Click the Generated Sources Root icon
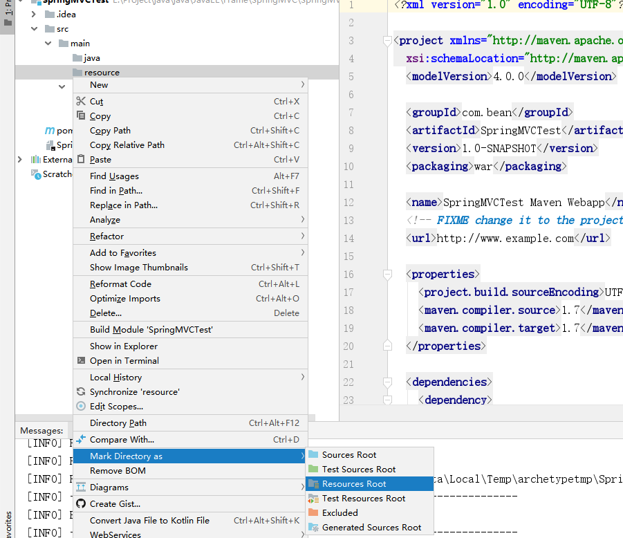The height and width of the screenshot is (538, 623). point(313,527)
